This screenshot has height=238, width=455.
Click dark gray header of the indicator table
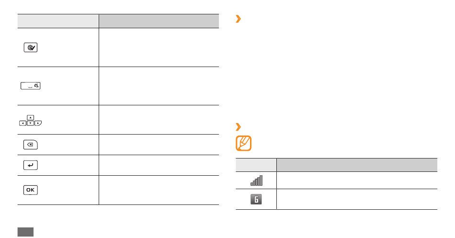point(357,165)
